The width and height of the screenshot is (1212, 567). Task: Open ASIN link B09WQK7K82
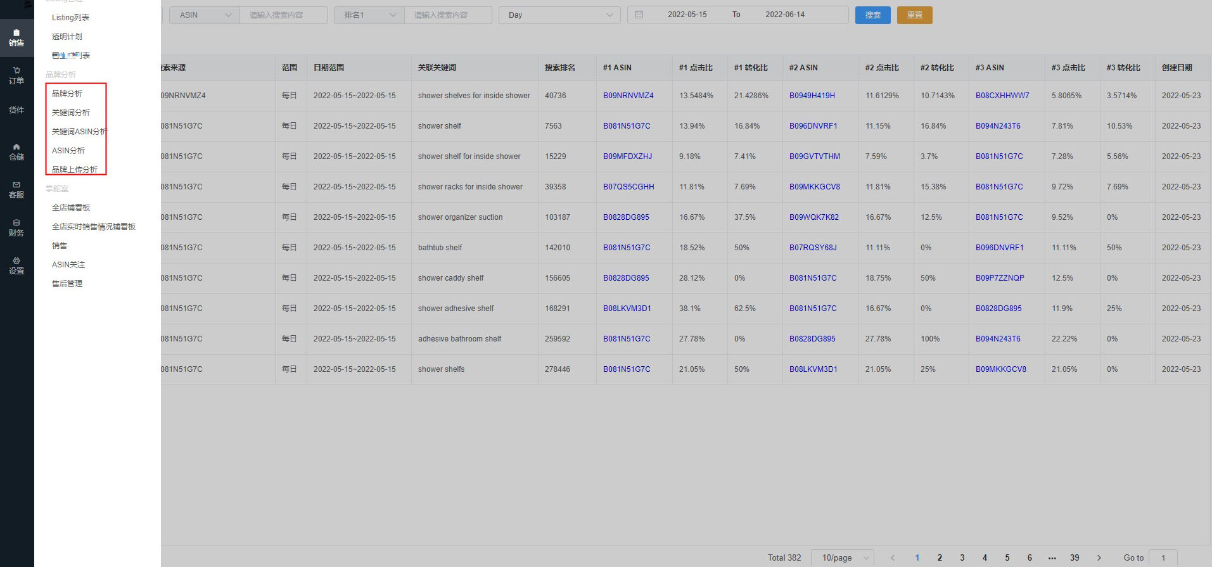(x=814, y=217)
